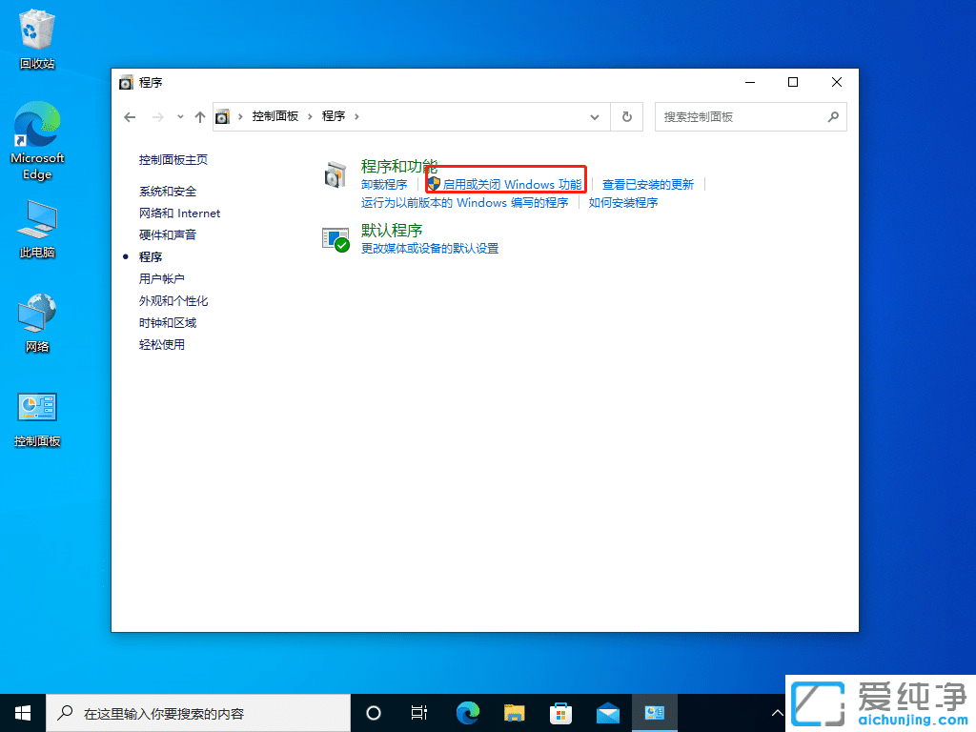Open File Explorer from the taskbar

click(515, 712)
